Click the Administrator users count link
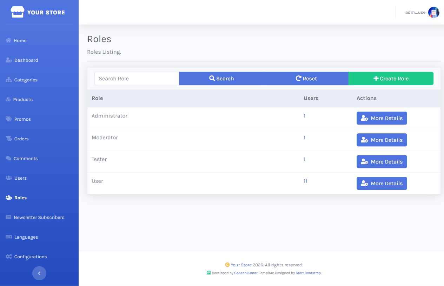The image size is (444, 286). [304, 116]
